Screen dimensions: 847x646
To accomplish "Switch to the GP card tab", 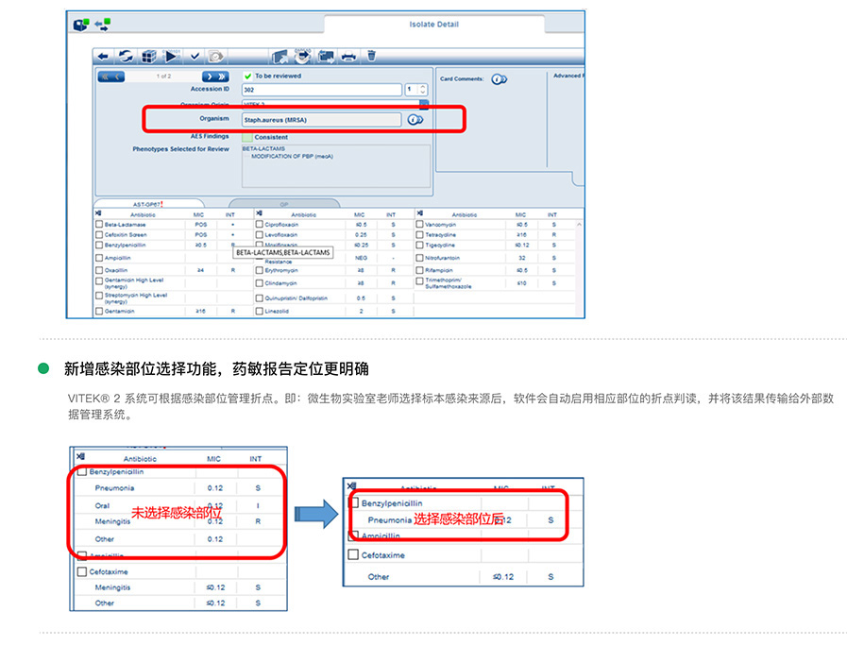I will (x=285, y=203).
